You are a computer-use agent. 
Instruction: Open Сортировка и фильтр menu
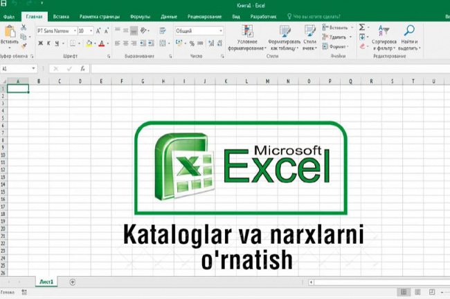[x=384, y=38]
